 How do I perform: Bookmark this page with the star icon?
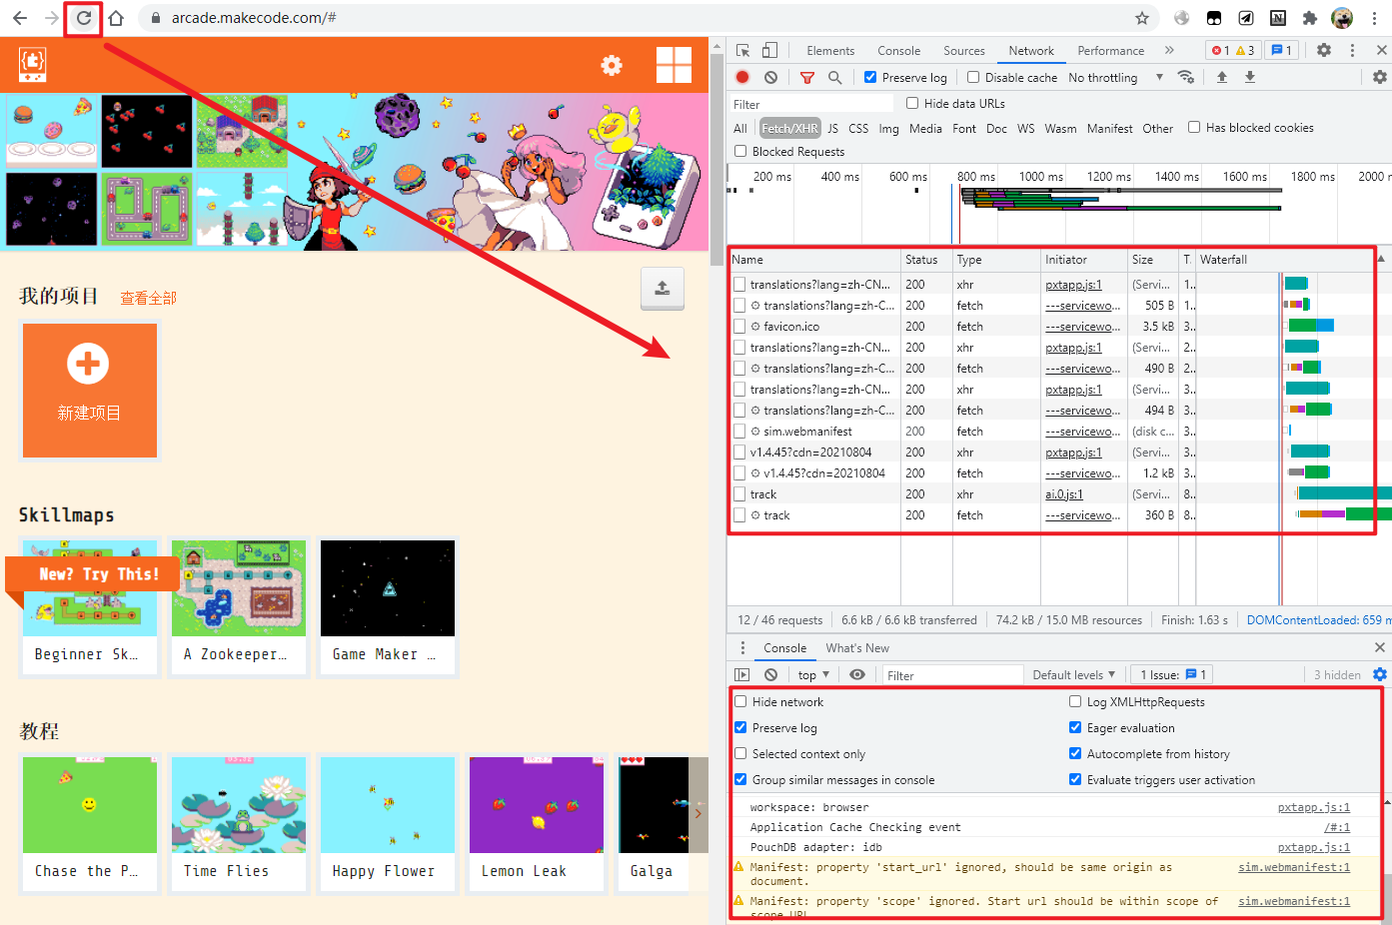tap(1142, 18)
